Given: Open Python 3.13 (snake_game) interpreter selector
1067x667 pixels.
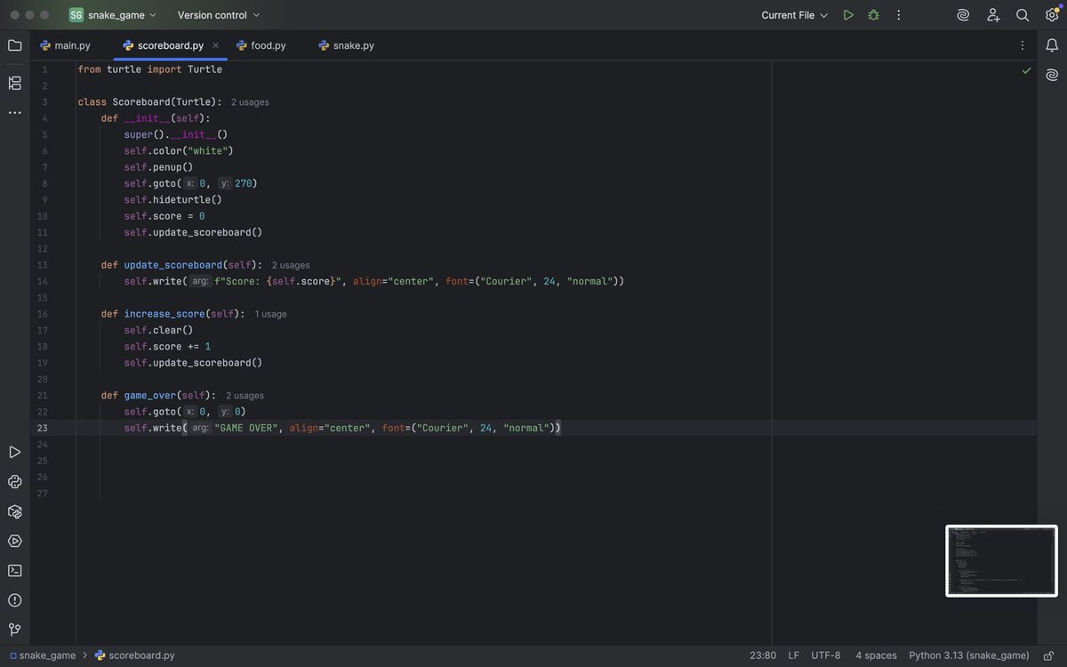Looking at the screenshot, I should click(x=969, y=655).
